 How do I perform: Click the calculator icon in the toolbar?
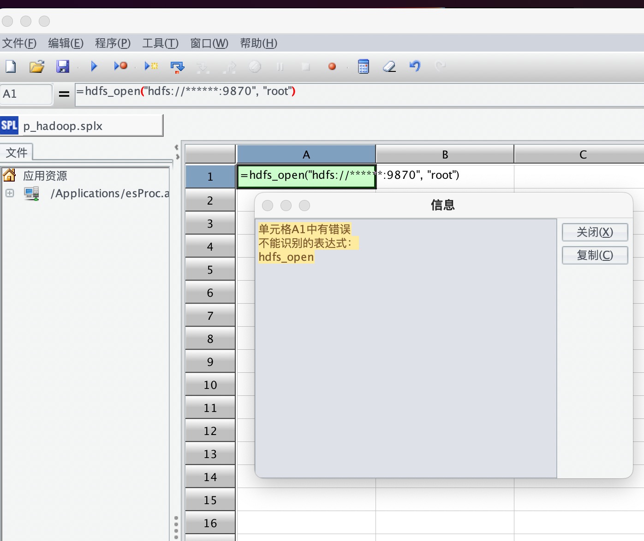click(364, 67)
